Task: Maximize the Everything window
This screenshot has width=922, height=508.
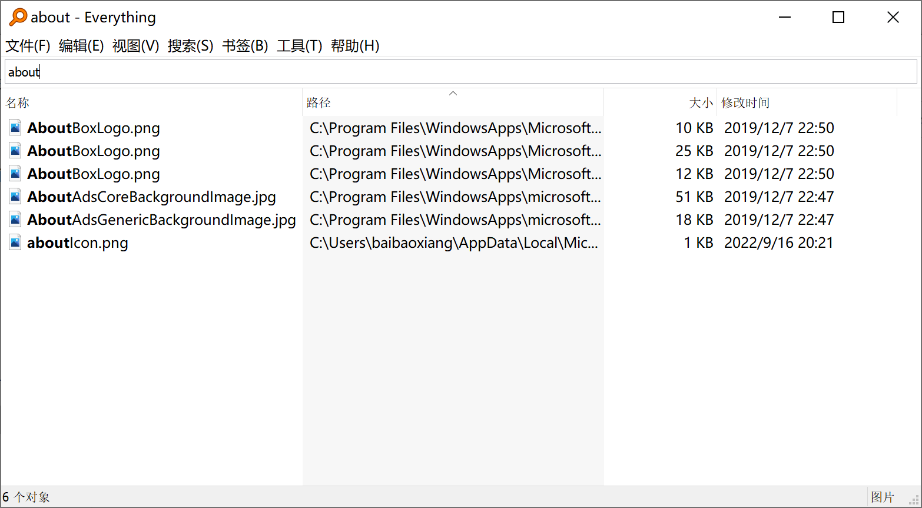Action: (838, 17)
